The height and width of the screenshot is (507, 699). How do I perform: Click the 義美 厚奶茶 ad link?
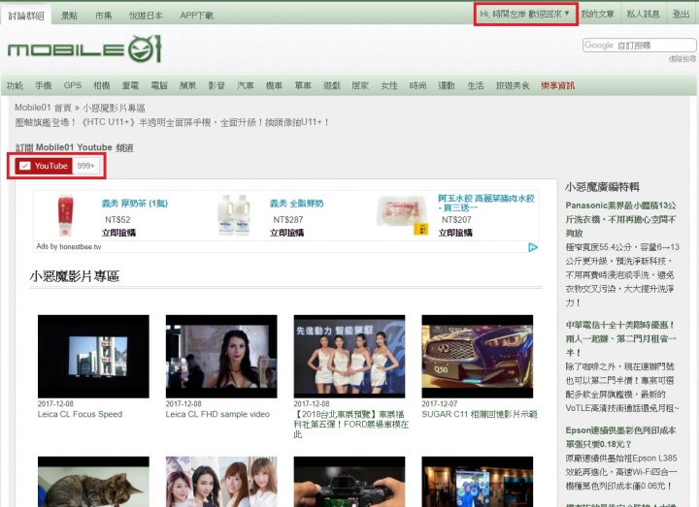click(135, 204)
